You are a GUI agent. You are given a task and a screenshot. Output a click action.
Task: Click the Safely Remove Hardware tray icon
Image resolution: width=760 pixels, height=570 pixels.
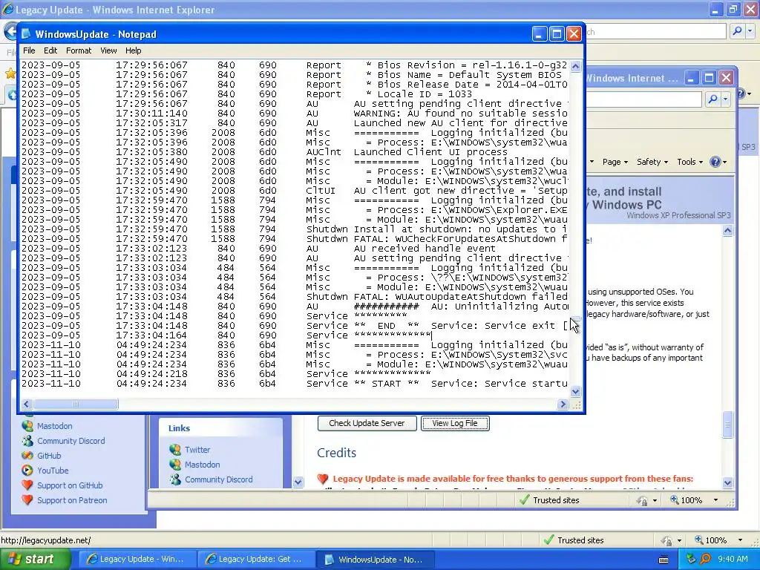[x=691, y=560]
